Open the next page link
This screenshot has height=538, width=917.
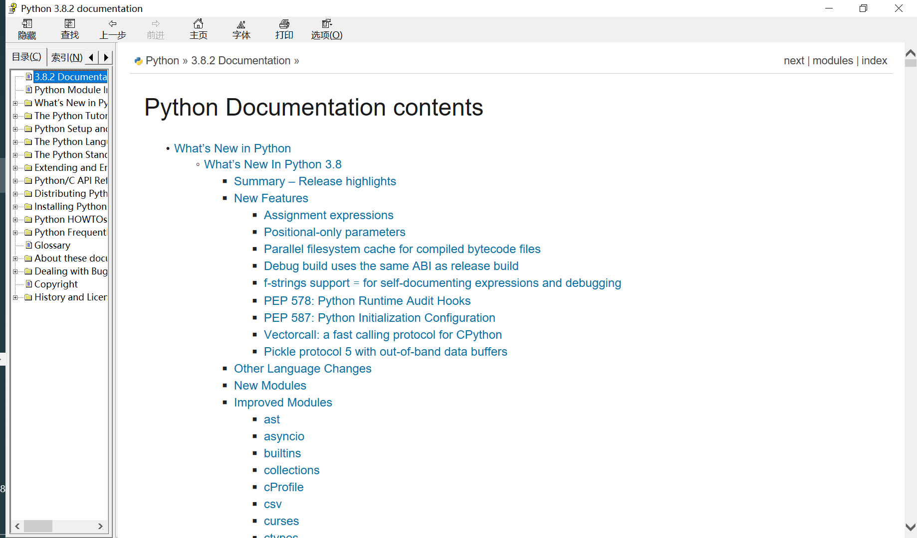pos(794,60)
